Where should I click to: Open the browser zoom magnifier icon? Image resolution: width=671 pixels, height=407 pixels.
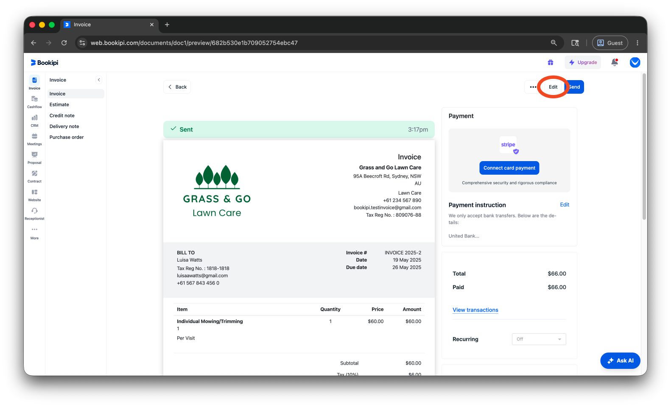(x=554, y=43)
